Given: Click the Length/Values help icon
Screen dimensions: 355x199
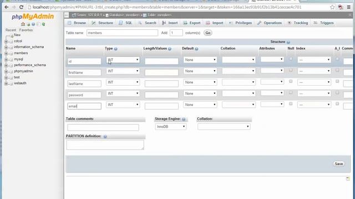Looking at the screenshot, I should (x=170, y=49).
